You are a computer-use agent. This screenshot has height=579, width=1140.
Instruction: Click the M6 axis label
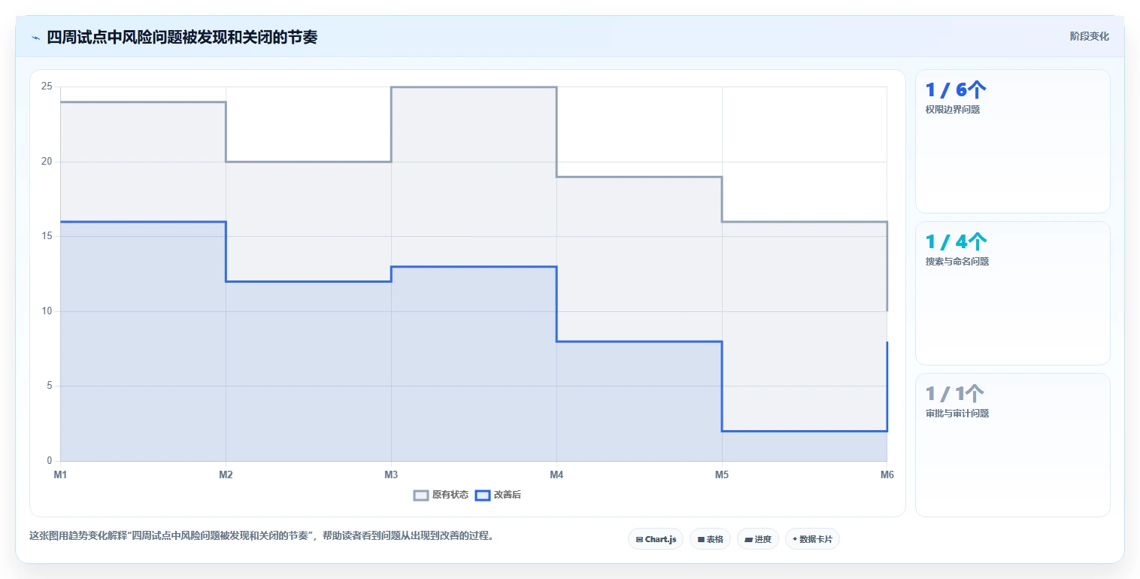[887, 474]
